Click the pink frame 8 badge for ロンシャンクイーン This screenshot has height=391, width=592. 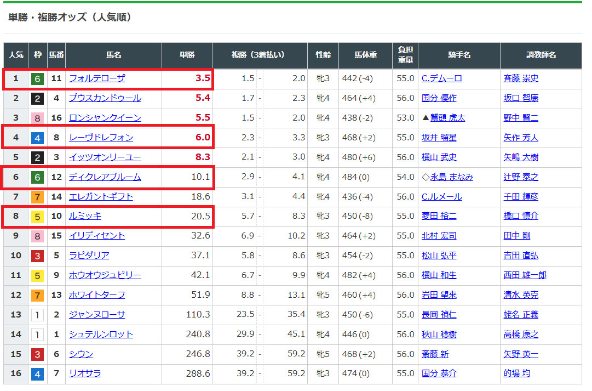point(37,118)
